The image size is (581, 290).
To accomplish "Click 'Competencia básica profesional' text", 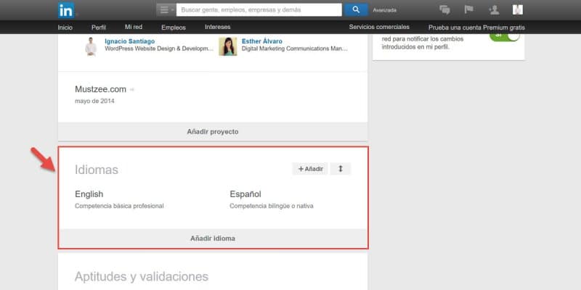I will click(x=119, y=206).
